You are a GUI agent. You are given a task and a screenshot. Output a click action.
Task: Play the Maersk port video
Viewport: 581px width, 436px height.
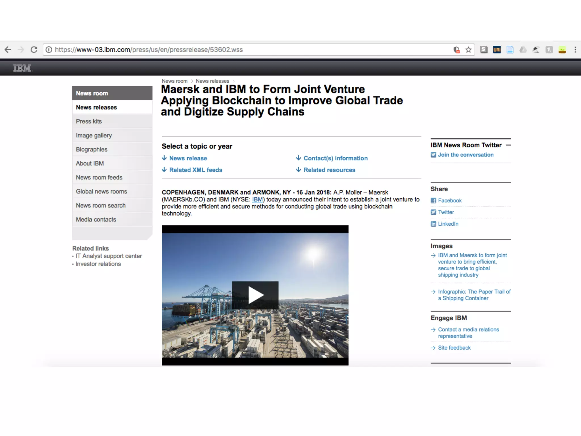tap(255, 295)
